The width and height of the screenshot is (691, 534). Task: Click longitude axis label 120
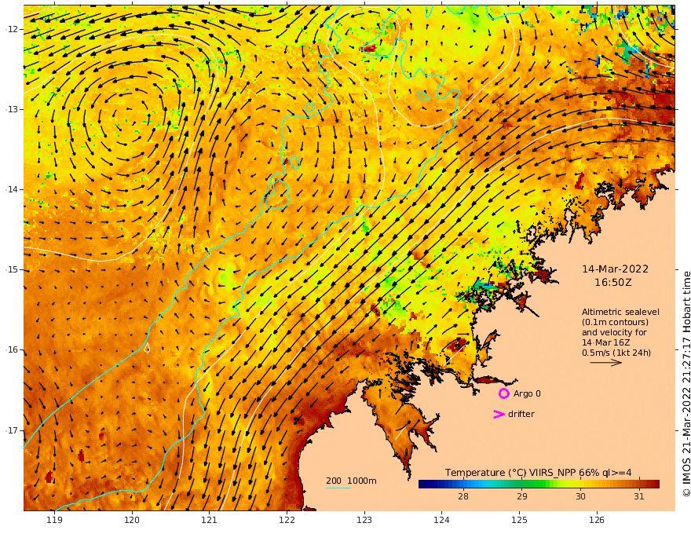132,521
